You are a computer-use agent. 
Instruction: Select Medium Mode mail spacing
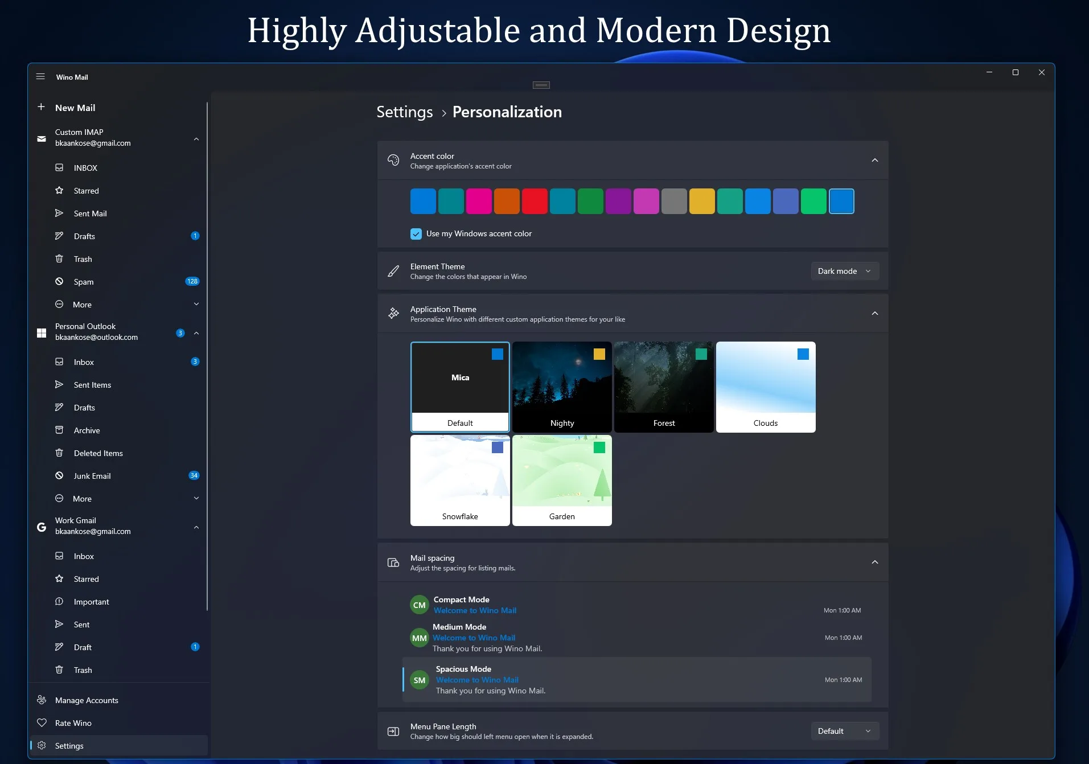[x=636, y=638]
